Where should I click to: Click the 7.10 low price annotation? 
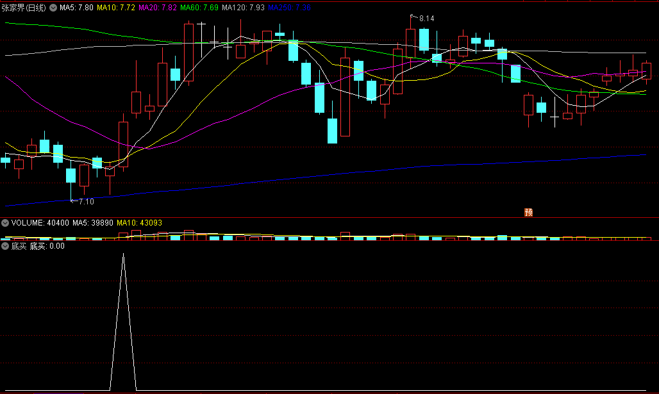click(x=86, y=202)
